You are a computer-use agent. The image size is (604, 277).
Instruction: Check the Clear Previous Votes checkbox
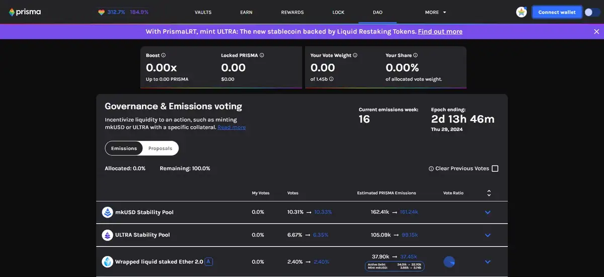(x=495, y=169)
